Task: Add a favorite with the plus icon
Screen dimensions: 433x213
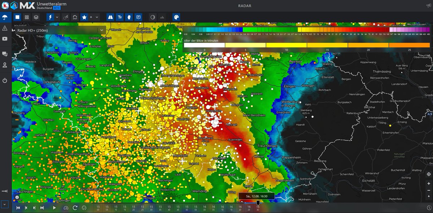Action: click(x=91, y=17)
